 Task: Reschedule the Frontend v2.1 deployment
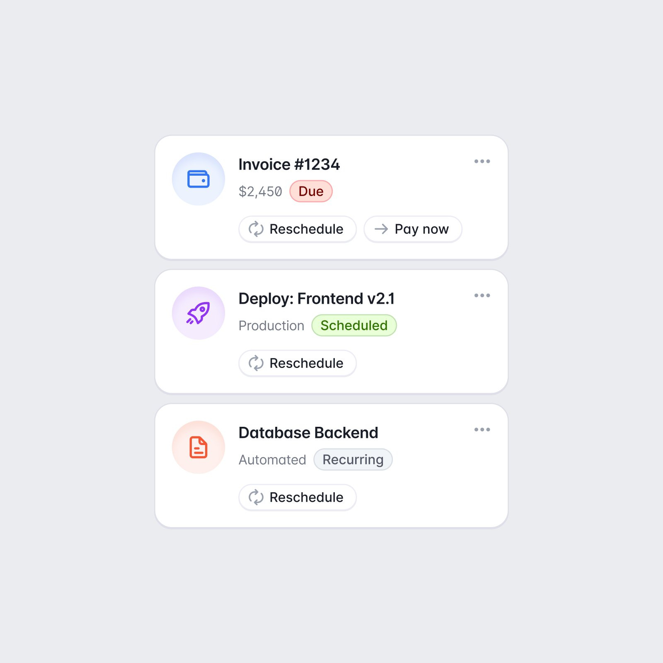click(297, 363)
